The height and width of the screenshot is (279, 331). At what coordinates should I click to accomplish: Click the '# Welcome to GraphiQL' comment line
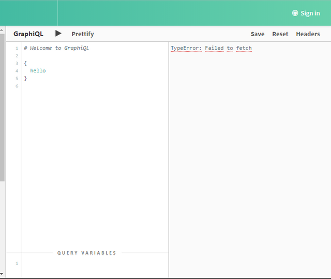[x=56, y=48]
